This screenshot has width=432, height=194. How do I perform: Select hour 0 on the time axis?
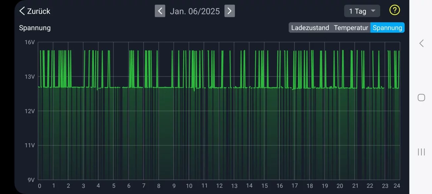(x=40, y=186)
